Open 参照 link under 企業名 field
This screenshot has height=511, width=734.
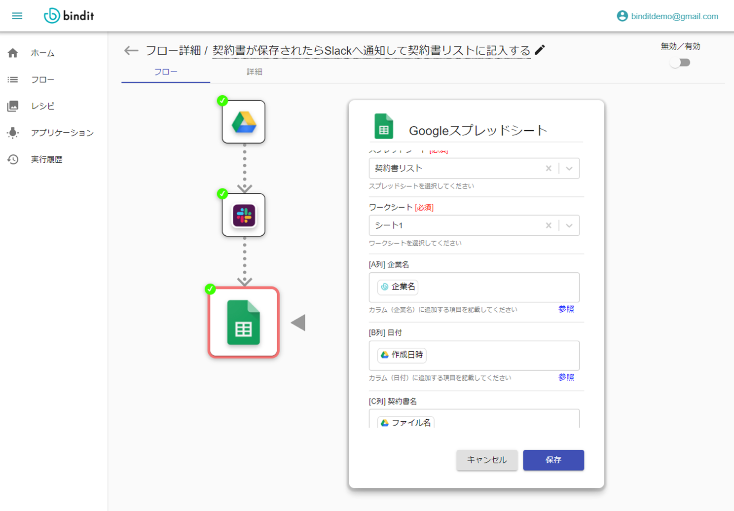566,309
